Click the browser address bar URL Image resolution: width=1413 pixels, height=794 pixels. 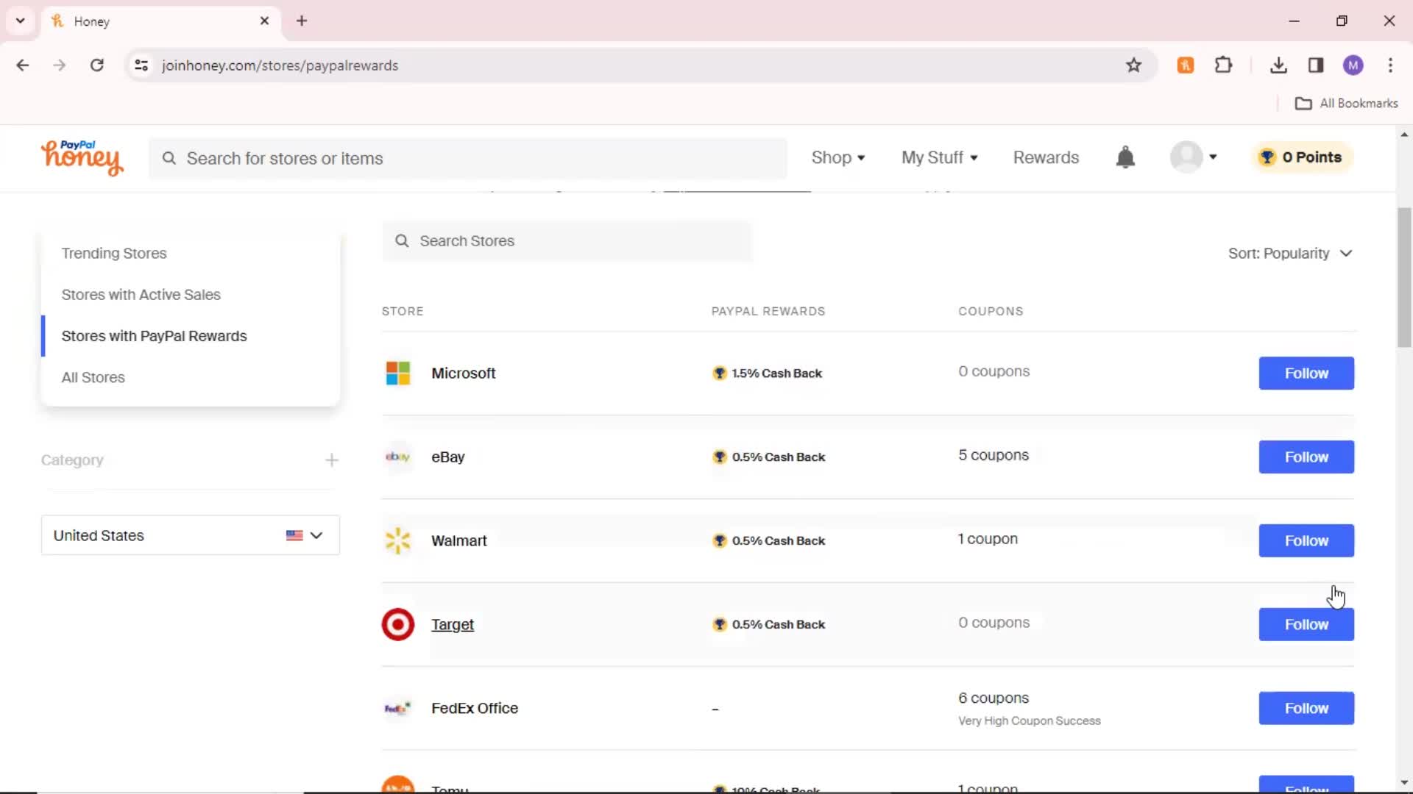tap(280, 65)
